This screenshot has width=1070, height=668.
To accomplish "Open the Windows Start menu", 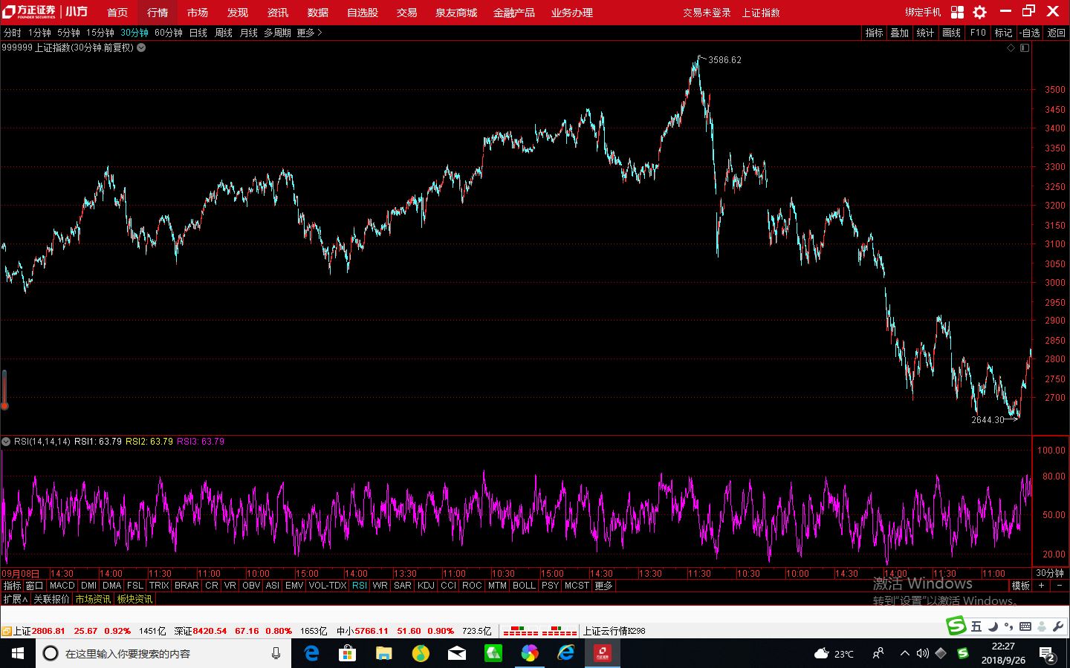I will (x=18, y=653).
